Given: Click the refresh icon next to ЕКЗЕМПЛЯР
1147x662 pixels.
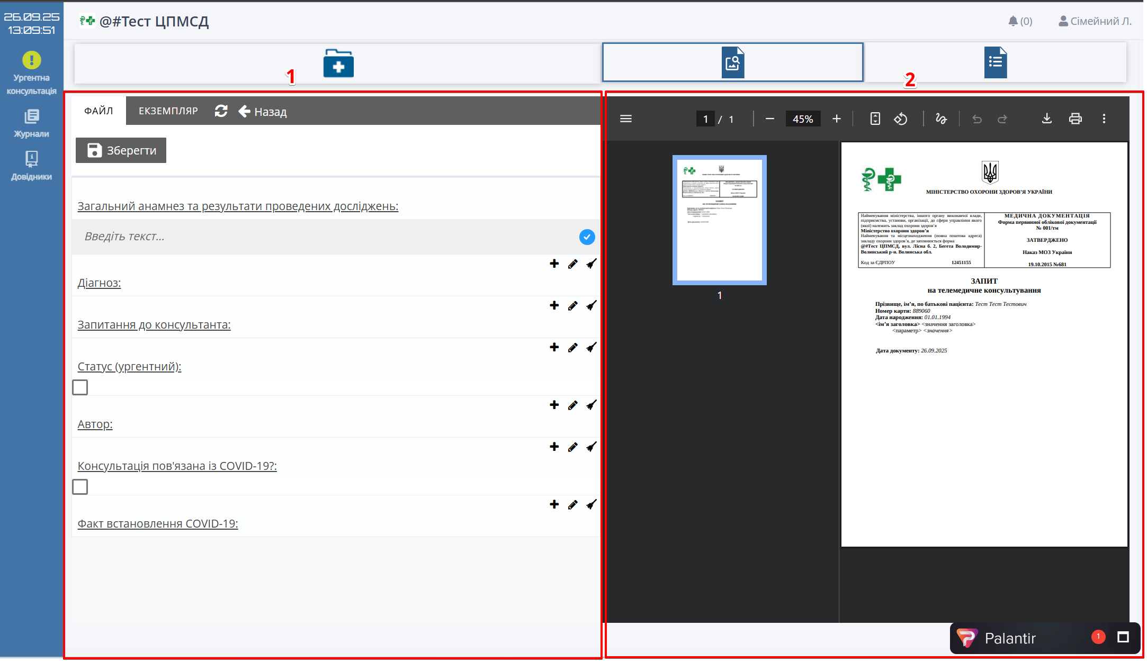Looking at the screenshot, I should 221,111.
